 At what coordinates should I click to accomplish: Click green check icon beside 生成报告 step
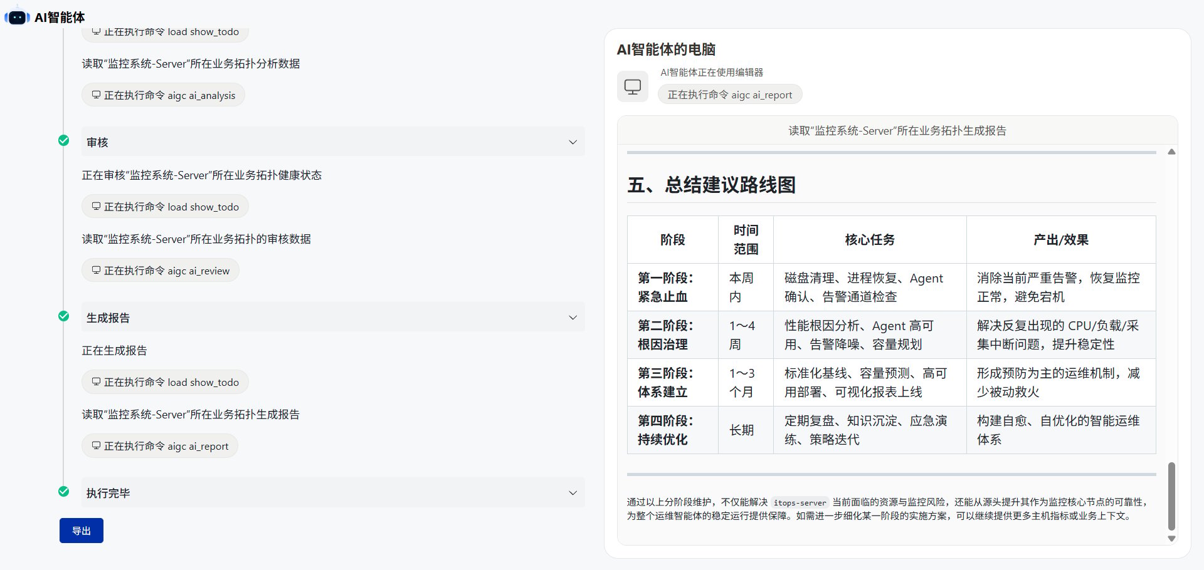(x=63, y=316)
